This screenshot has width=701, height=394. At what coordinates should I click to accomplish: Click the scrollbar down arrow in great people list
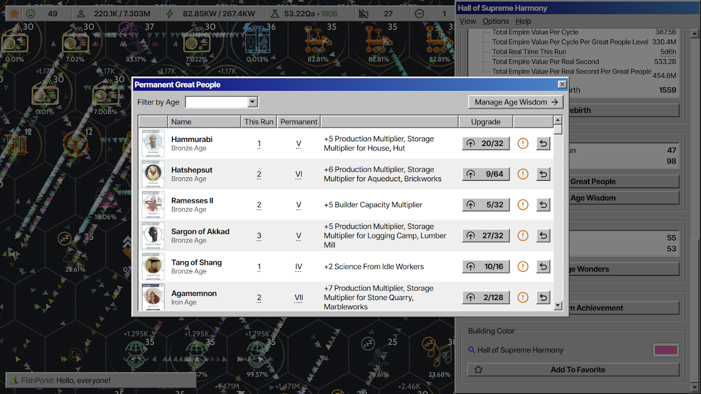tap(558, 306)
